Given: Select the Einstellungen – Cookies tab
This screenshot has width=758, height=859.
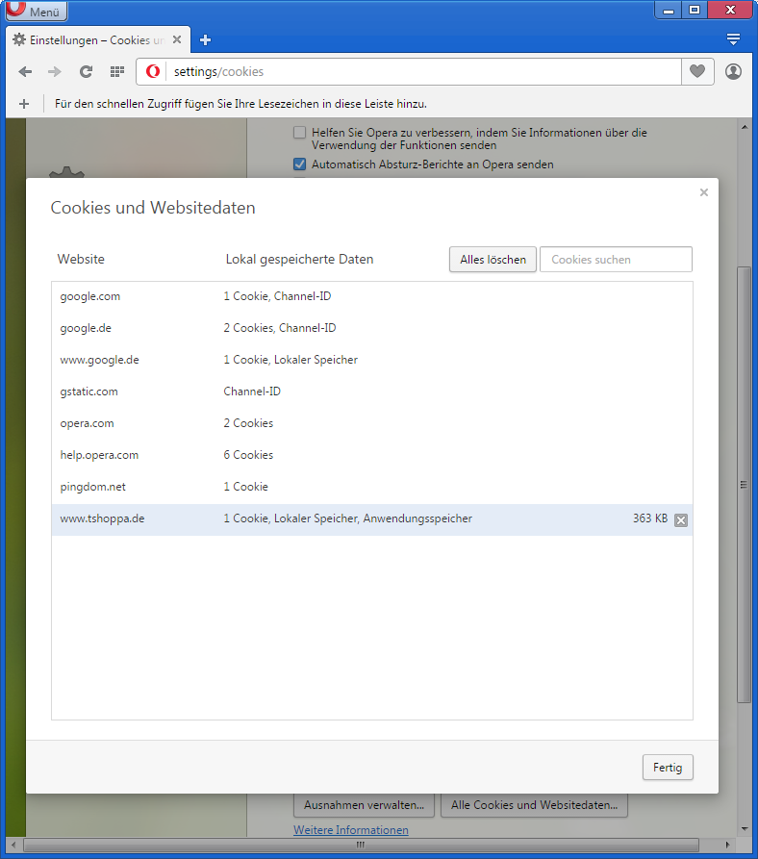Looking at the screenshot, I should pos(97,40).
